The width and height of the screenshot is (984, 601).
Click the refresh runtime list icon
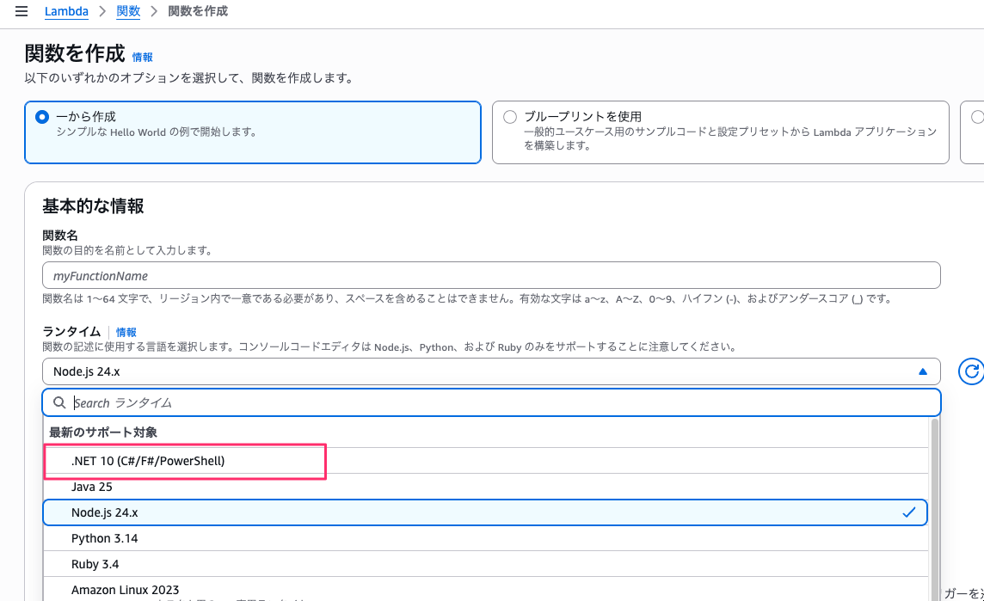click(972, 371)
